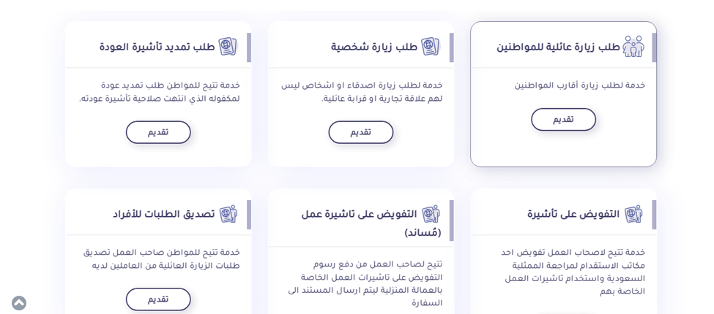Click the description starting خدمة تتيح لاصحاب العمل تفويض
The image size is (714, 314).
click(573, 272)
